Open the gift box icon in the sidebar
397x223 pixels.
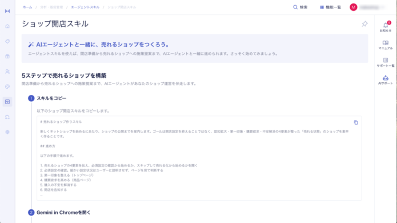click(7, 56)
